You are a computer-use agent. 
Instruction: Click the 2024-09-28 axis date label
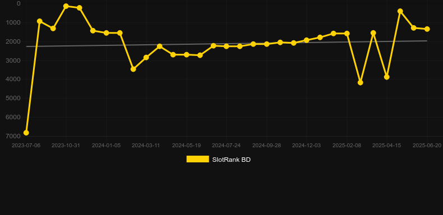266,146
